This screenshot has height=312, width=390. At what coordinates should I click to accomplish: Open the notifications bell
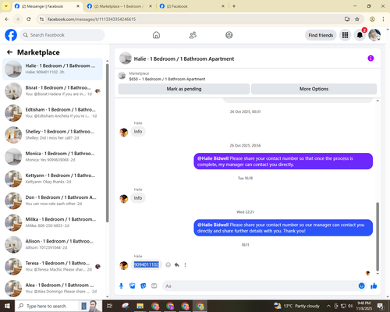[360, 35]
